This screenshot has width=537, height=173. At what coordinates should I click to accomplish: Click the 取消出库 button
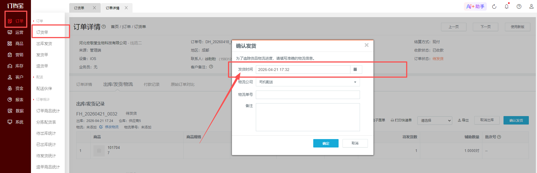(487, 120)
